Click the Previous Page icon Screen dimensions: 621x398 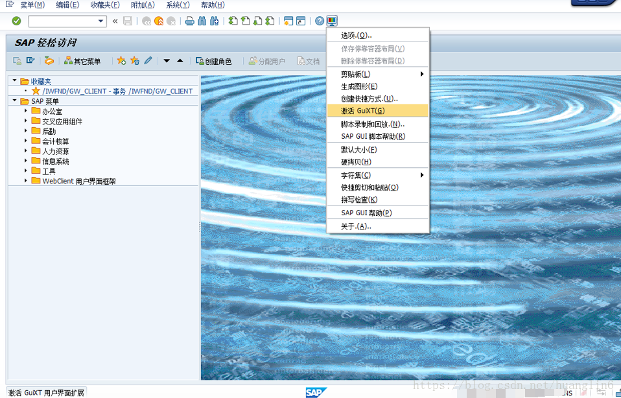pos(246,21)
